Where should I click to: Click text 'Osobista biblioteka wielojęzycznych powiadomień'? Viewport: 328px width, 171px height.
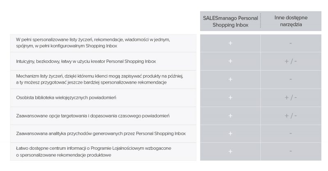point(66,98)
